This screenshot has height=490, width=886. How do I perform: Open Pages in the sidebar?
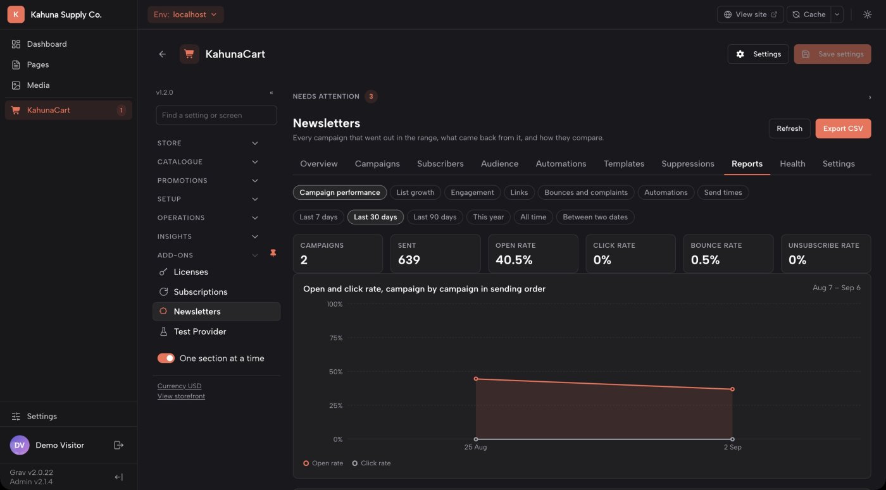click(x=68, y=64)
